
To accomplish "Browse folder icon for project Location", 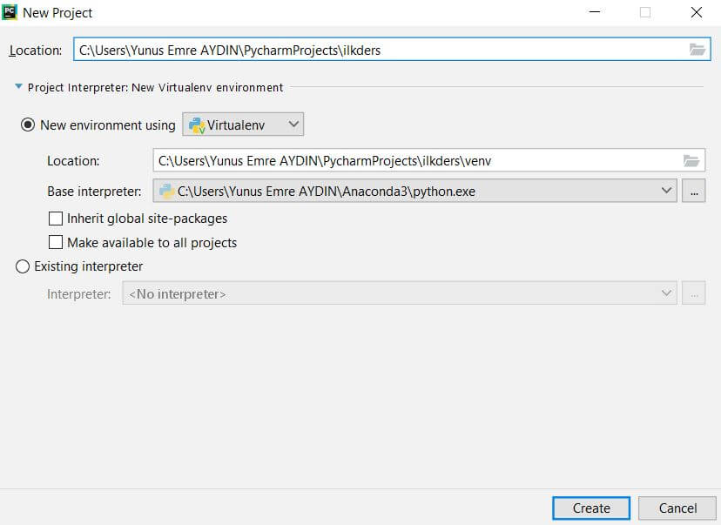I will point(697,50).
